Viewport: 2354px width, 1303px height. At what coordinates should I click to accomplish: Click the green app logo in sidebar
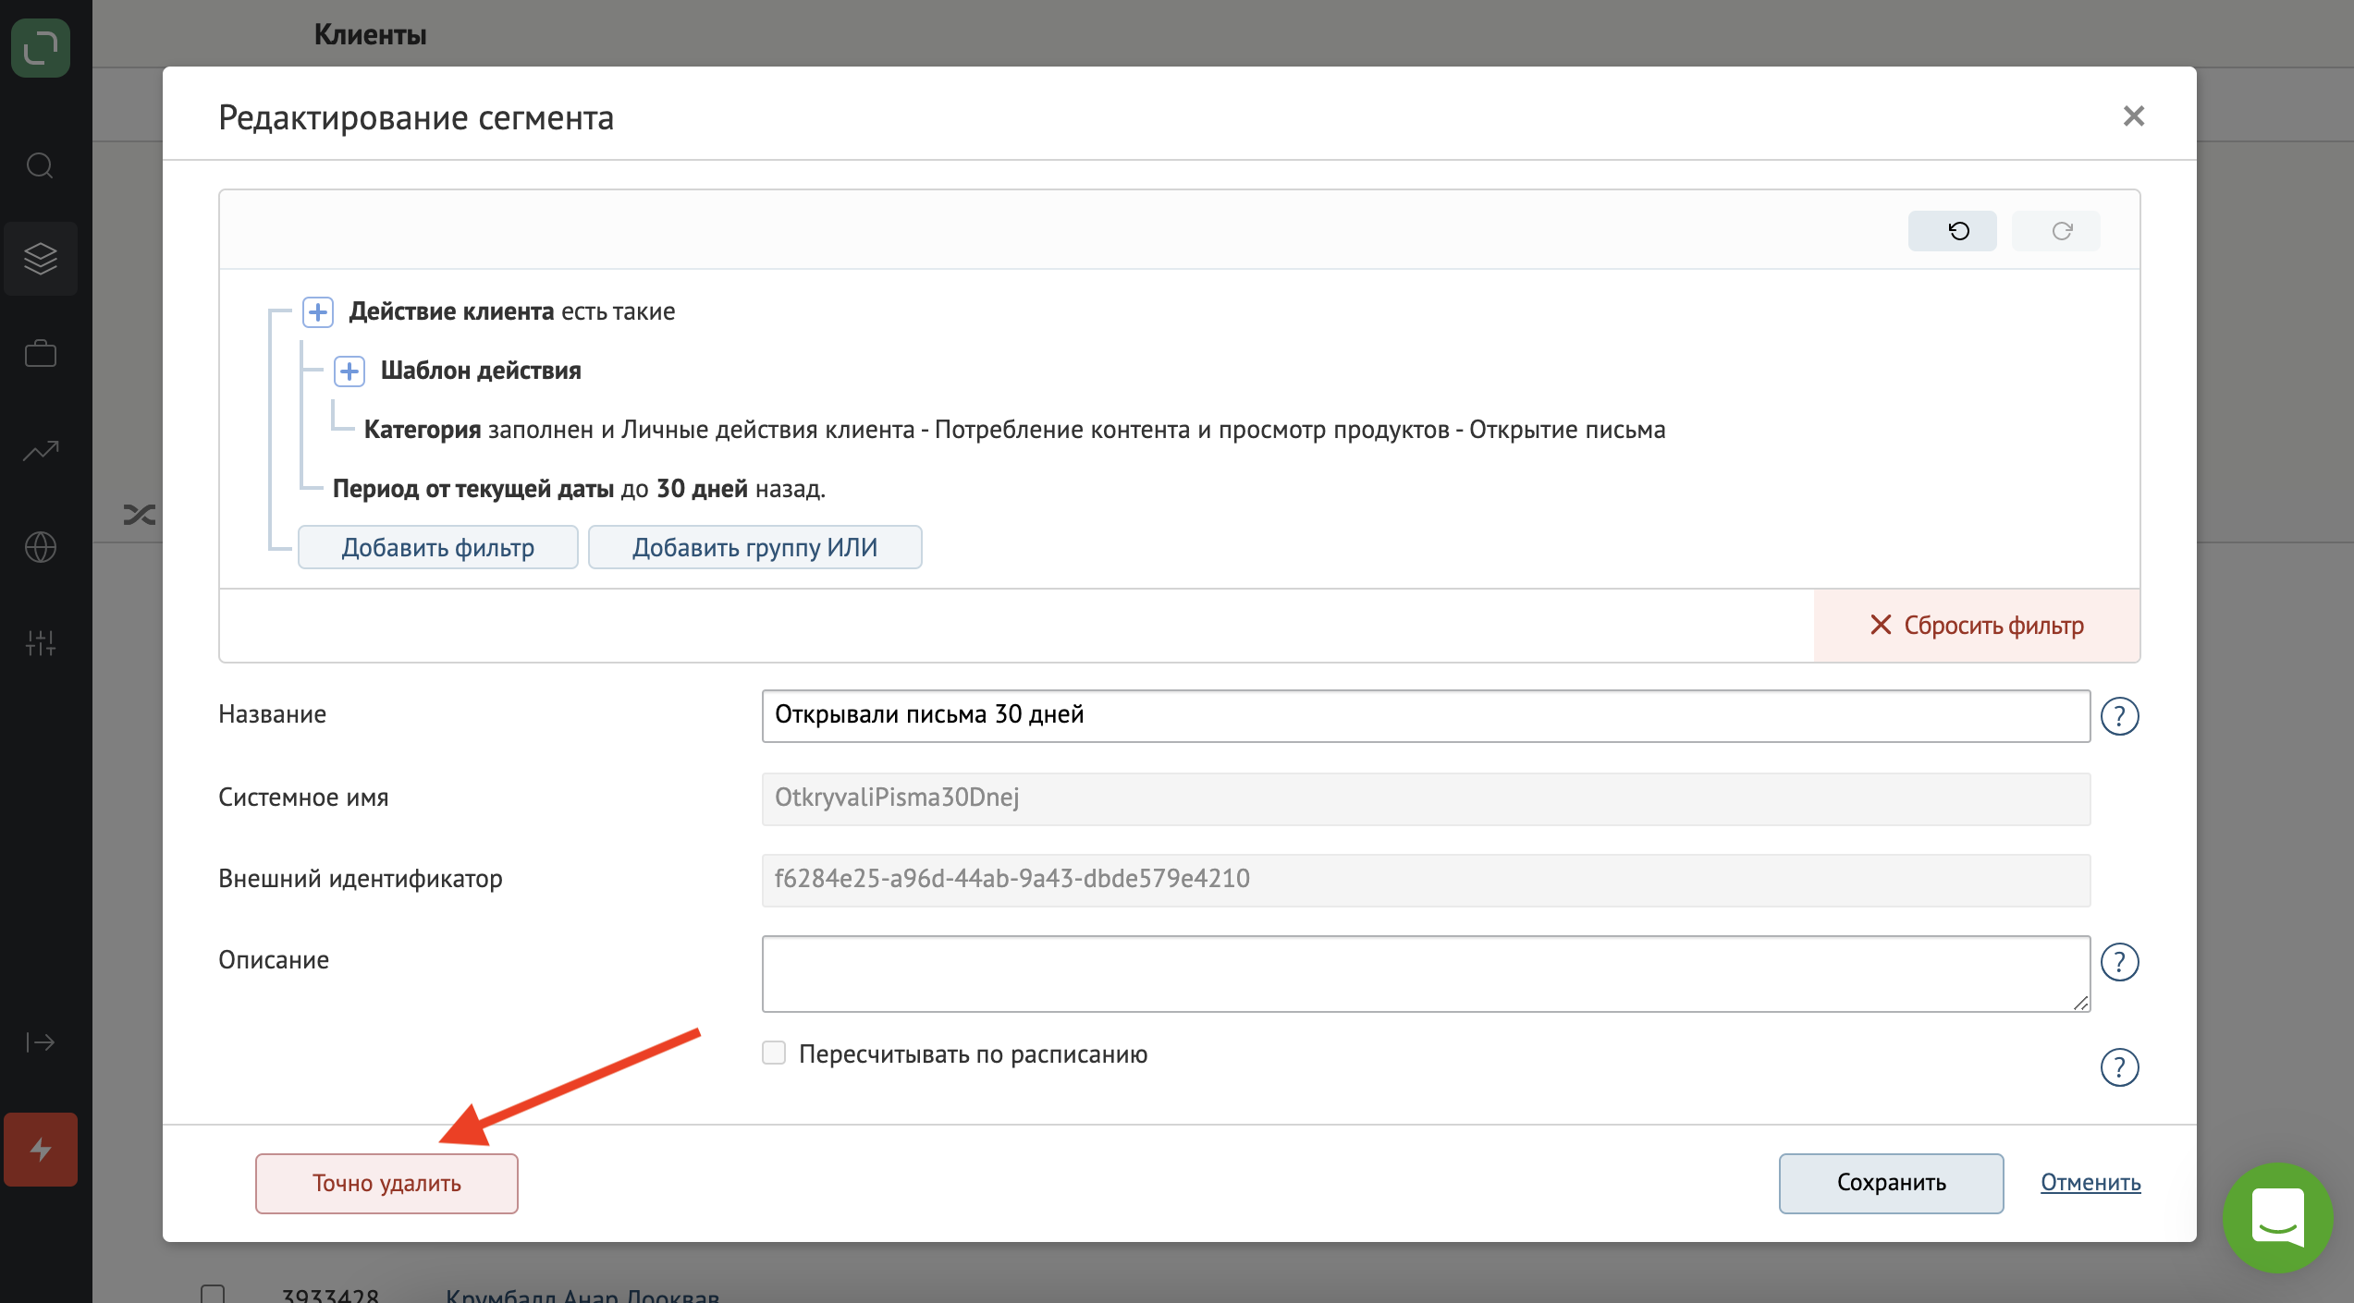41,47
